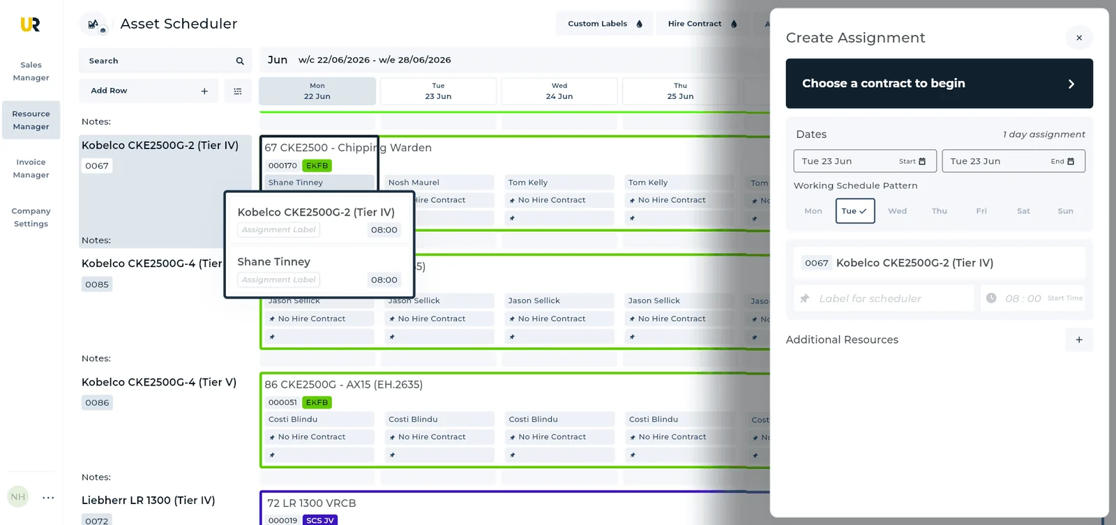The width and height of the screenshot is (1116, 525).
Task: Click the Custom Labels droplet icon
Action: click(x=640, y=24)
